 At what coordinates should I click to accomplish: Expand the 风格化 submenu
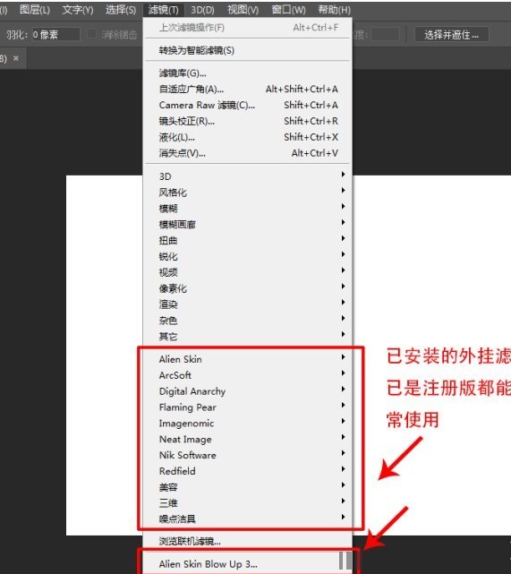(248, 193)
